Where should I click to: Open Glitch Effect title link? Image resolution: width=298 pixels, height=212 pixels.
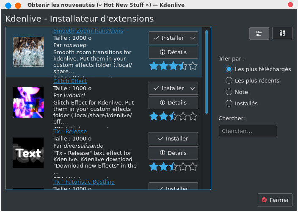[70, 81]
